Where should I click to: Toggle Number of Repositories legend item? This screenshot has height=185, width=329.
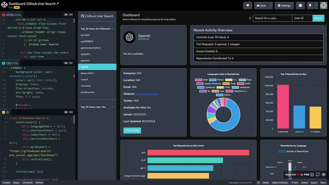(294, 151)
